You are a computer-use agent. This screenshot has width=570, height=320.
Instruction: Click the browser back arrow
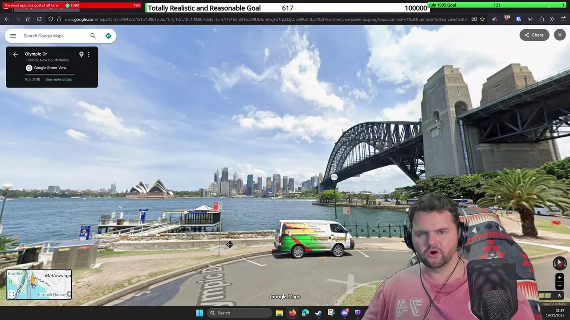[7, 19]
